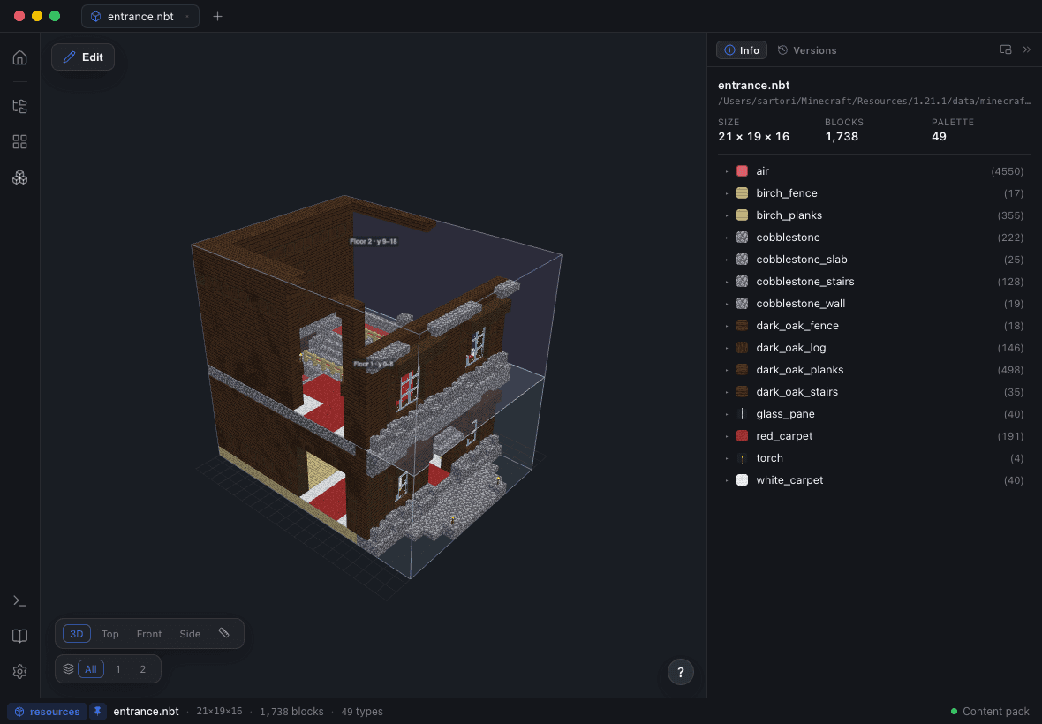Click the file path under entrance.nbt

(874, 101)
